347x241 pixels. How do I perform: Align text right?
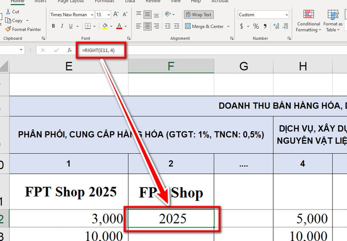click(156, 26)
